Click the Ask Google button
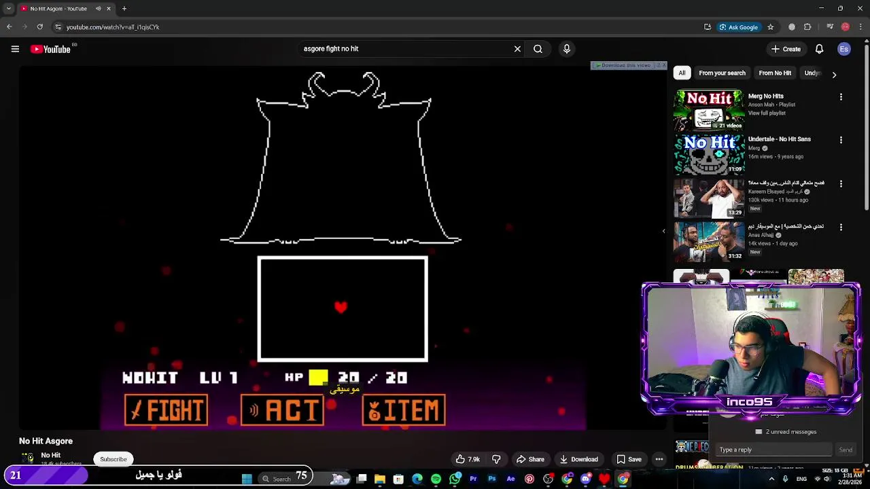870x489 pixels. pos(738,27)
